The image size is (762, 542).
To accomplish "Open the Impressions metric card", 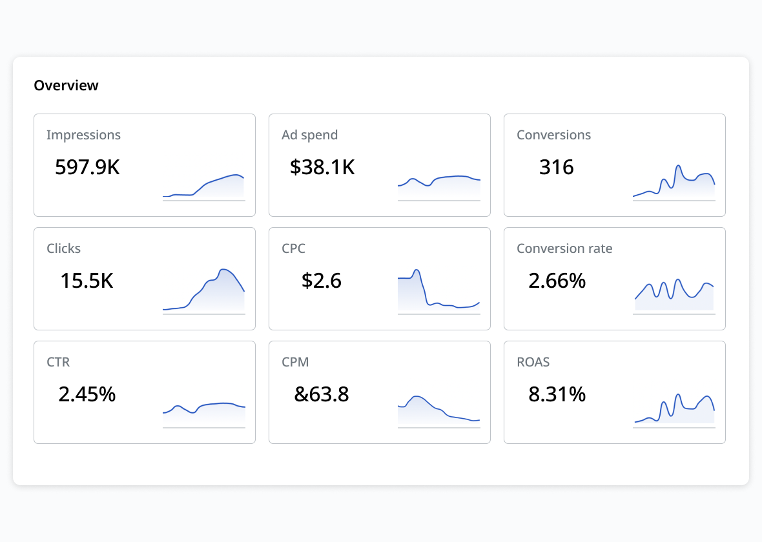I will 144,165.
